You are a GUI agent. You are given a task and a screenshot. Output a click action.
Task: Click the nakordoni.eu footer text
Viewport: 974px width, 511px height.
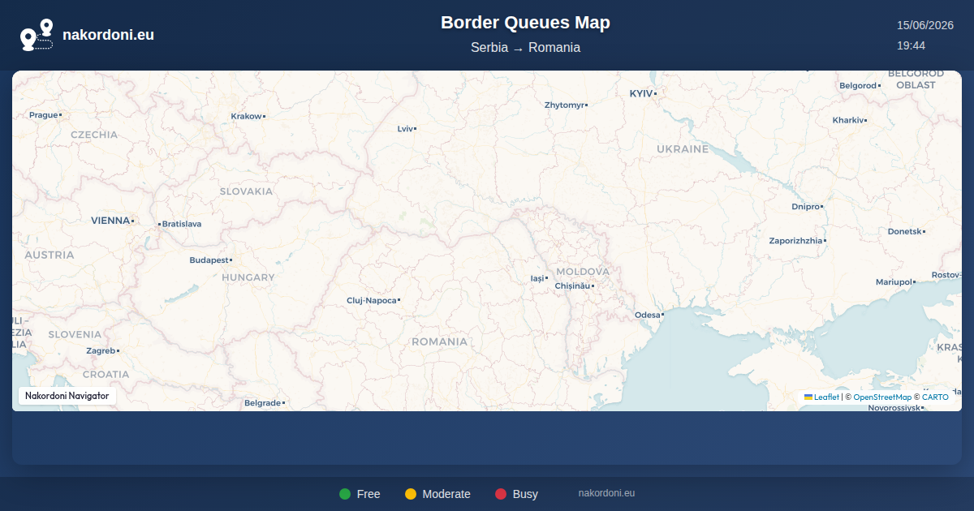(606, 493)
